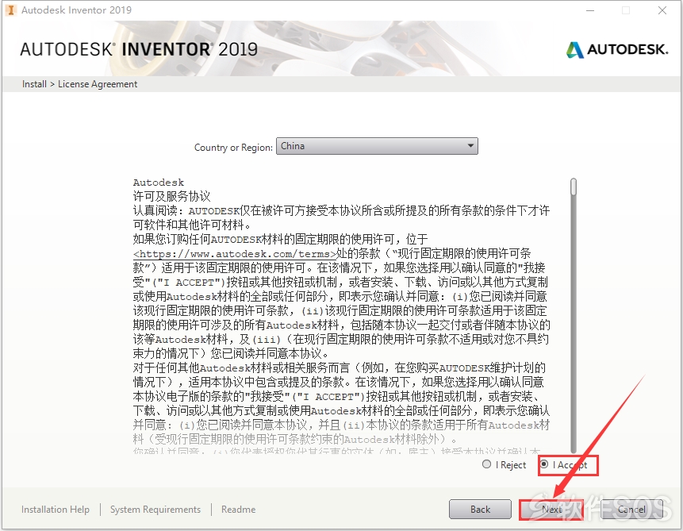The height and width of the screenshot is (531, 683).
Task: Click the 'Country or Region:' label
Action: (x=233, y=148)
